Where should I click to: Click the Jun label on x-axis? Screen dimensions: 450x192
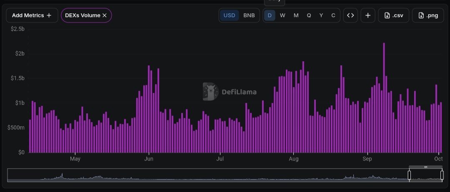tap(149, 159)
